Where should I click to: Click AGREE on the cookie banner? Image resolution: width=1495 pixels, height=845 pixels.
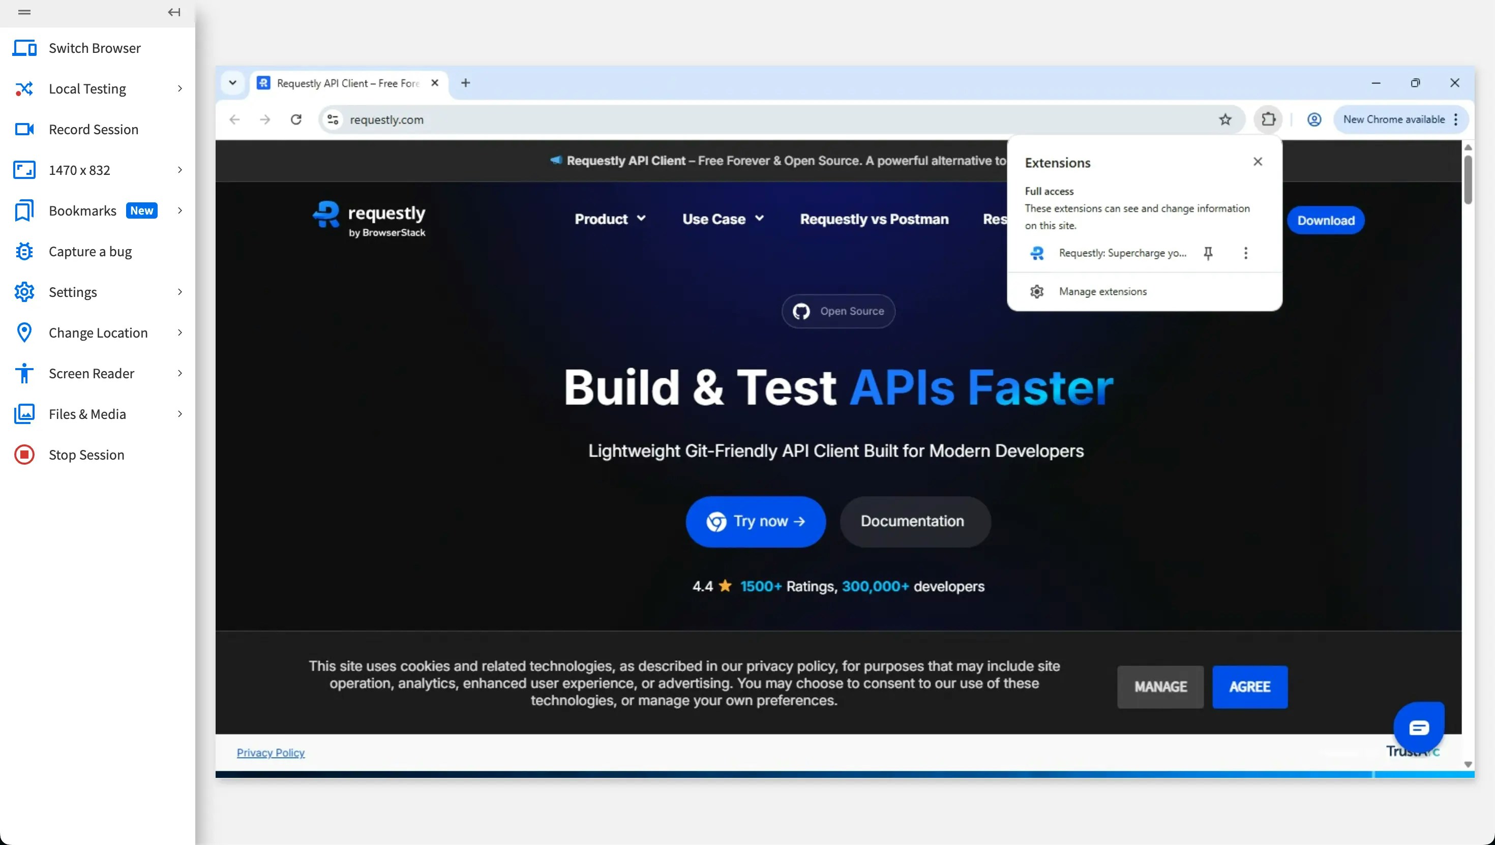tap(1249, 686)
